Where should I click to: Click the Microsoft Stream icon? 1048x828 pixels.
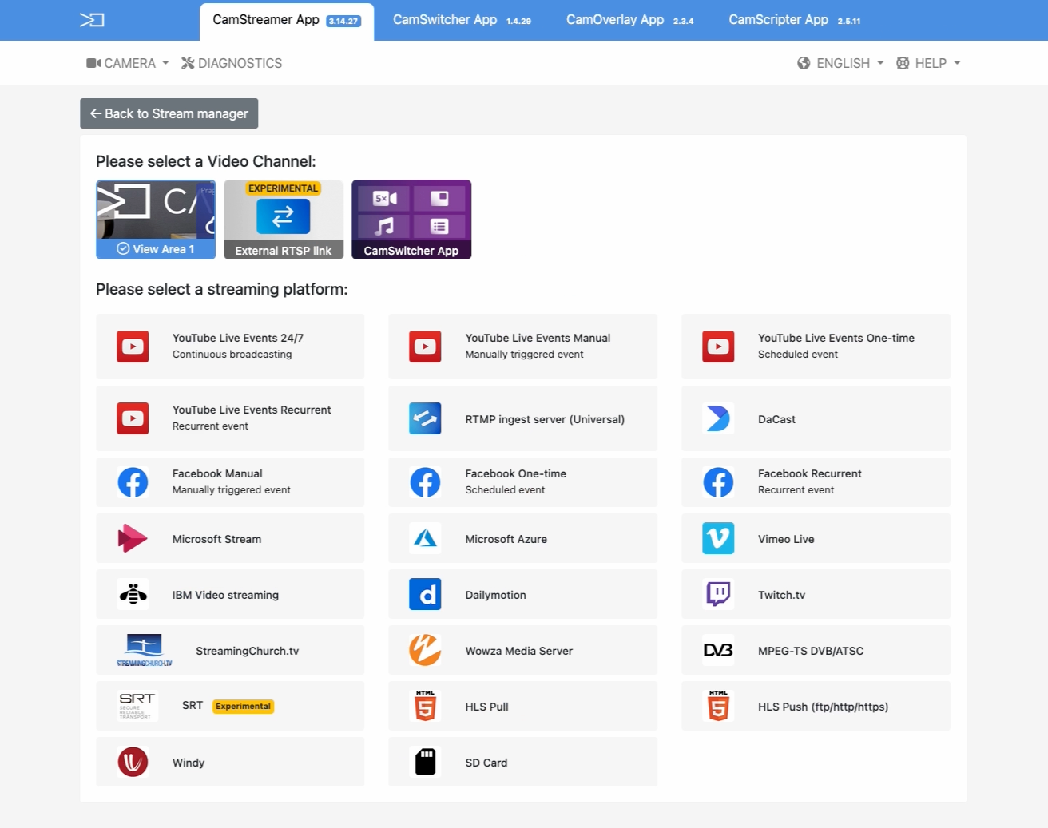point(133,538)
